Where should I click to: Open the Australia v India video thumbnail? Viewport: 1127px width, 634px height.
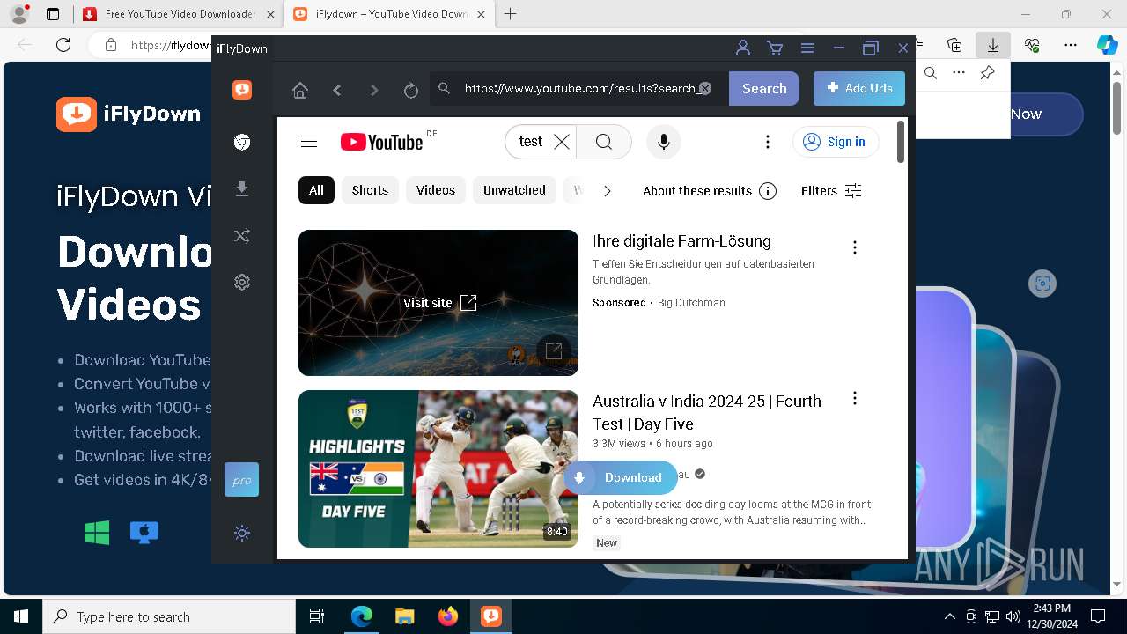[x=438, y=468]
